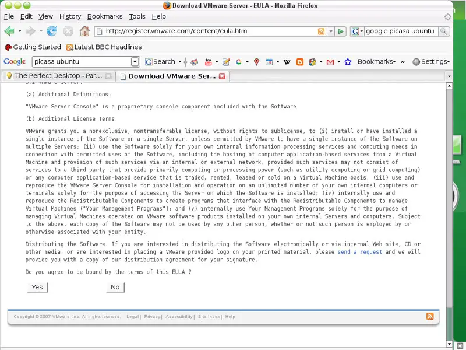Open the Settings dropdown on Google Toolbar
Screen dimensions: 466x350
tap(431, 62)
